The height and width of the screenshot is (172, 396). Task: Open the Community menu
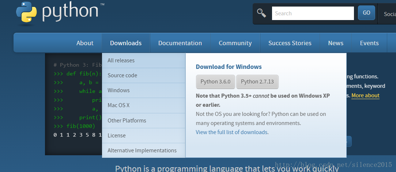tap(235, 43)
